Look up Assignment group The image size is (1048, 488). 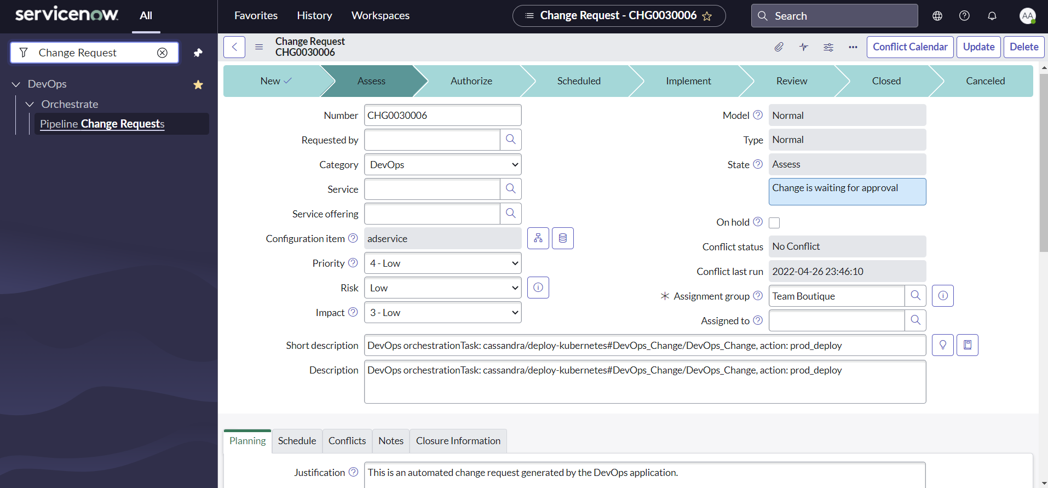click(915, 296)
